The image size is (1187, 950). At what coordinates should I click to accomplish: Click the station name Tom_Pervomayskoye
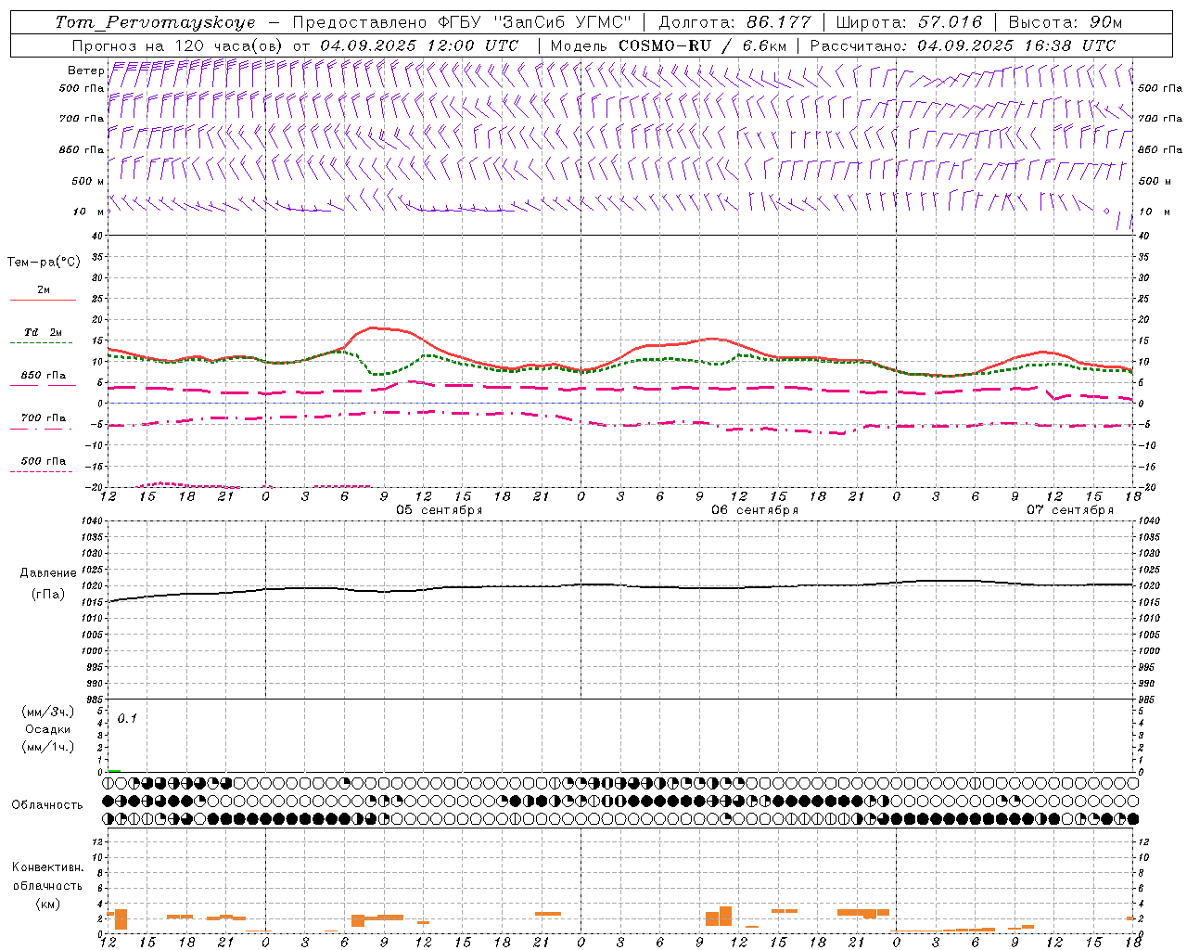(x=156, y=22)
